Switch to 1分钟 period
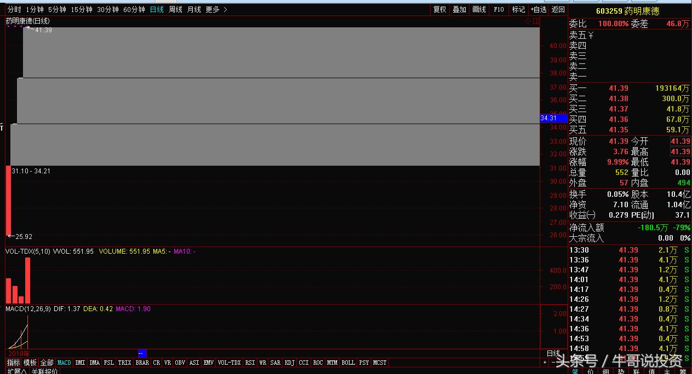 click(35, 9)
